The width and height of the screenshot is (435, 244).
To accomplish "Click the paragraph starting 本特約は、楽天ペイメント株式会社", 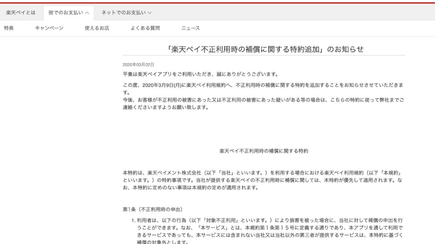I will click(264, 180).
